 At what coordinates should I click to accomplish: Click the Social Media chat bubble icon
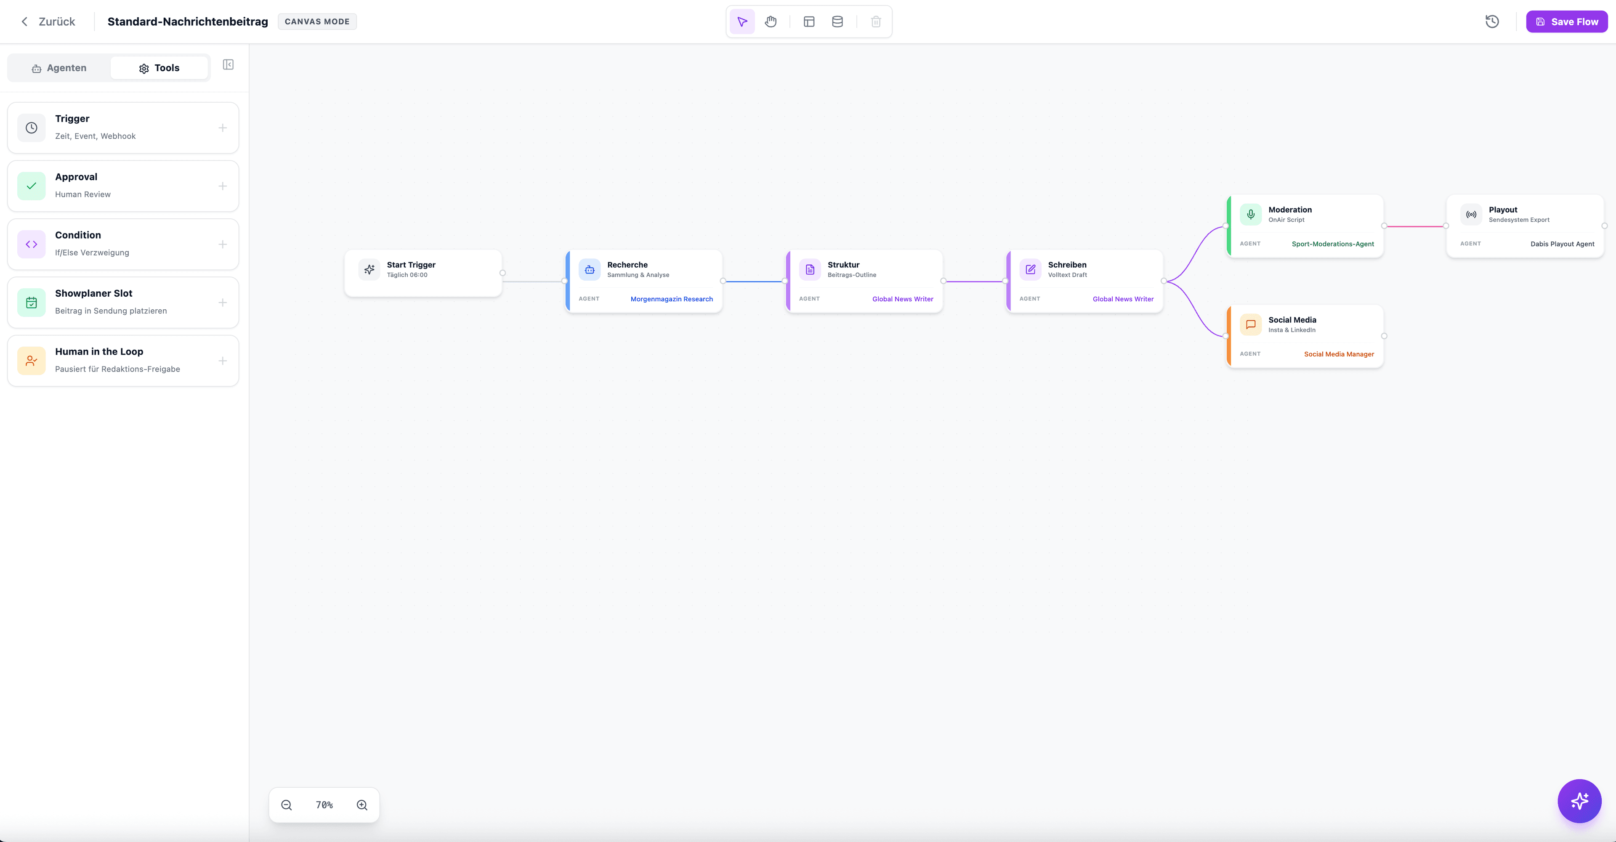1250,324
